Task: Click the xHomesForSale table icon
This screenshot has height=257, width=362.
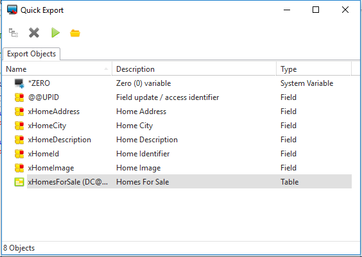Action: pos(19,182)
